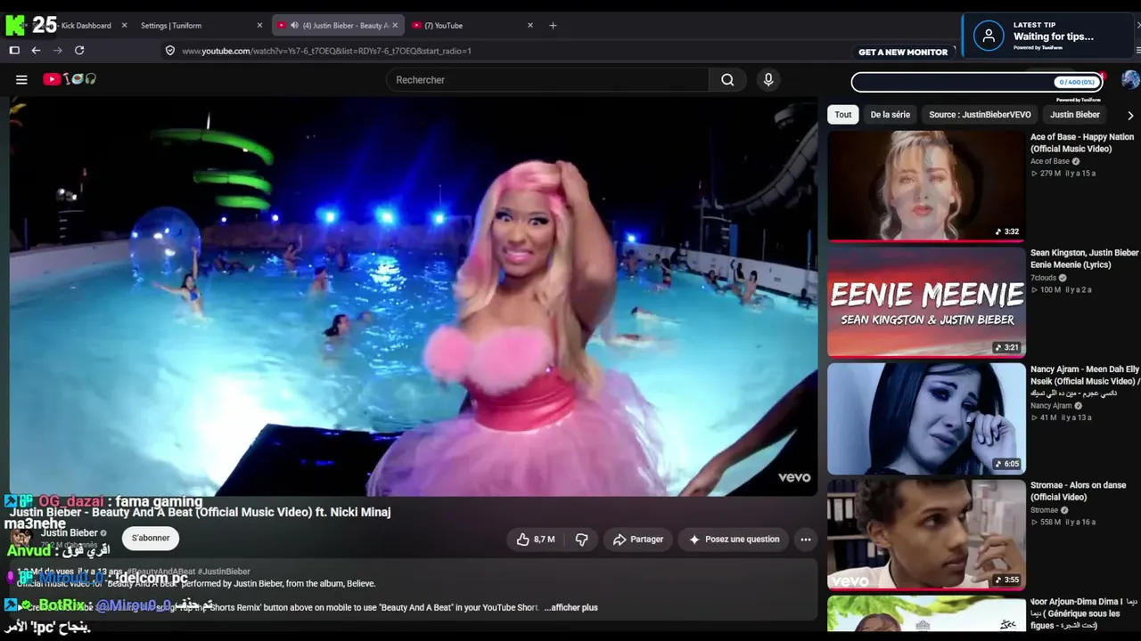This screenshot has width=1141, height=641.
Task: Click the Ace of Base channel name
Action: (x=1050, y=161)
